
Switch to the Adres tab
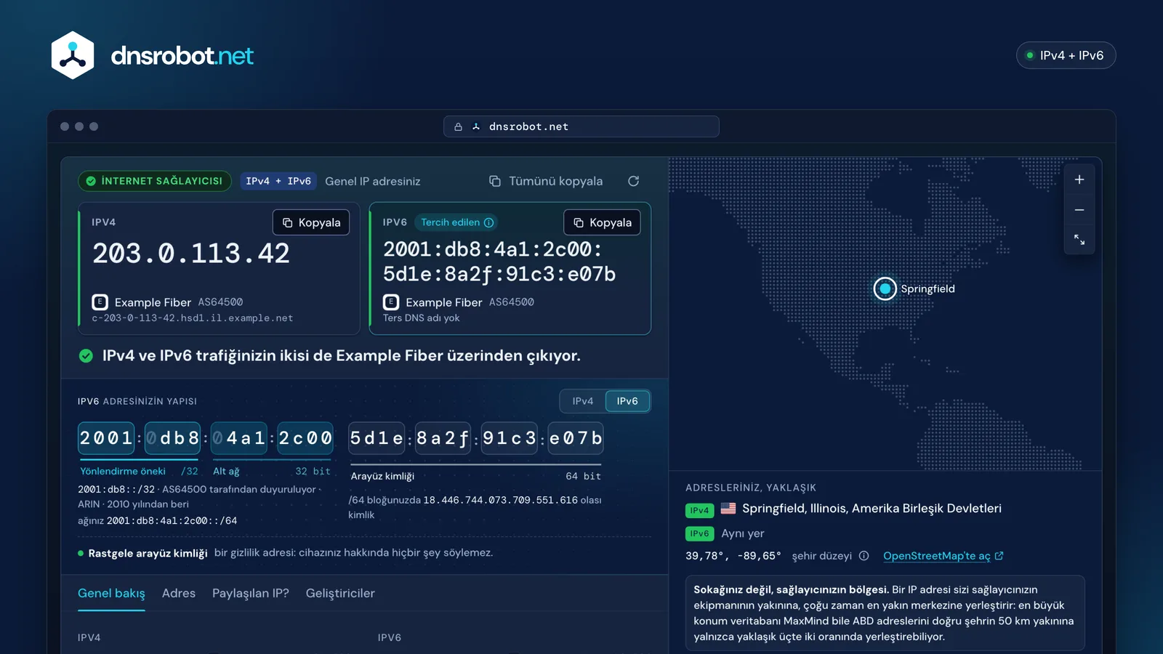point(179,593)
